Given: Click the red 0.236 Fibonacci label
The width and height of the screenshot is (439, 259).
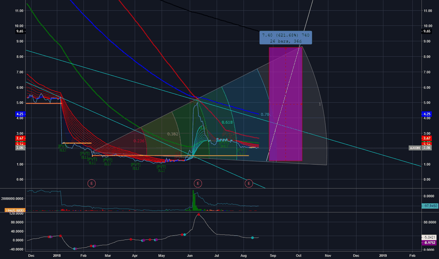Looking at the screenshot, I should point(139,141).
